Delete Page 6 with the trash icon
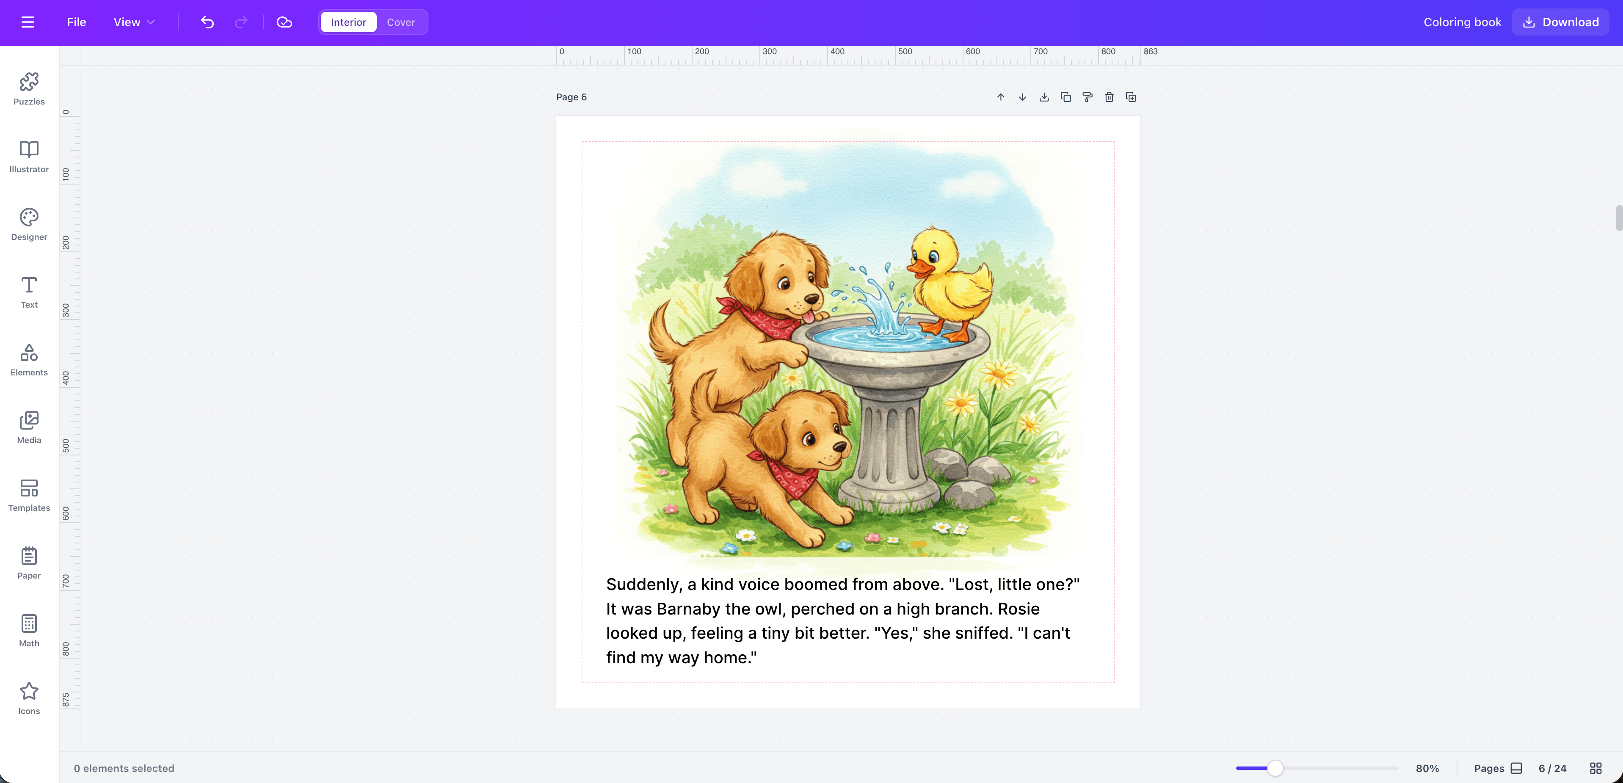This screenshot has width=1623, height=783. 1110,97
